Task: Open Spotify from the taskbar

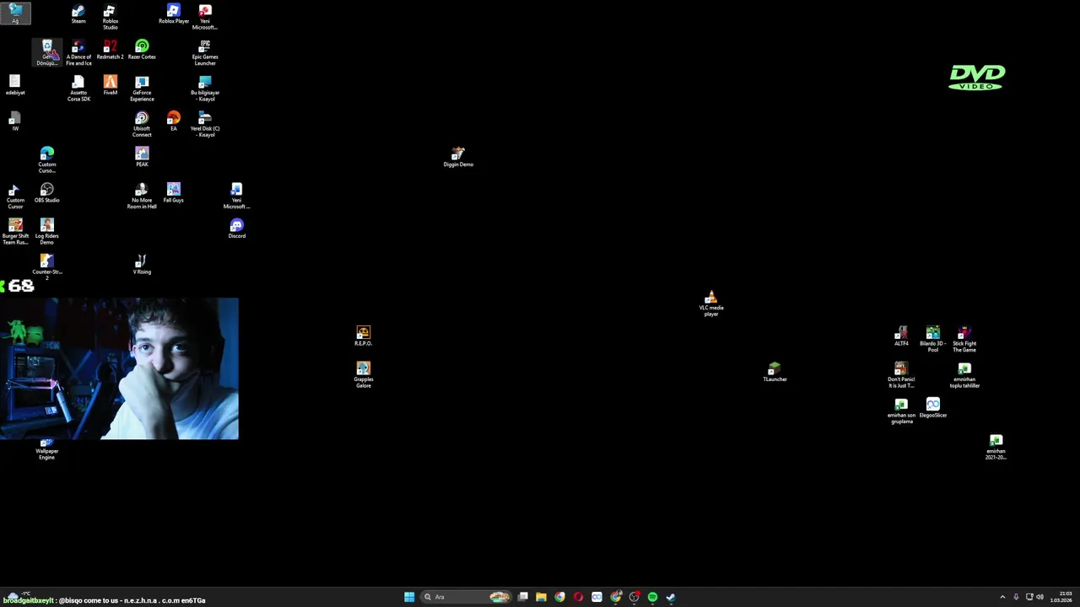Action: click(652, 597)
